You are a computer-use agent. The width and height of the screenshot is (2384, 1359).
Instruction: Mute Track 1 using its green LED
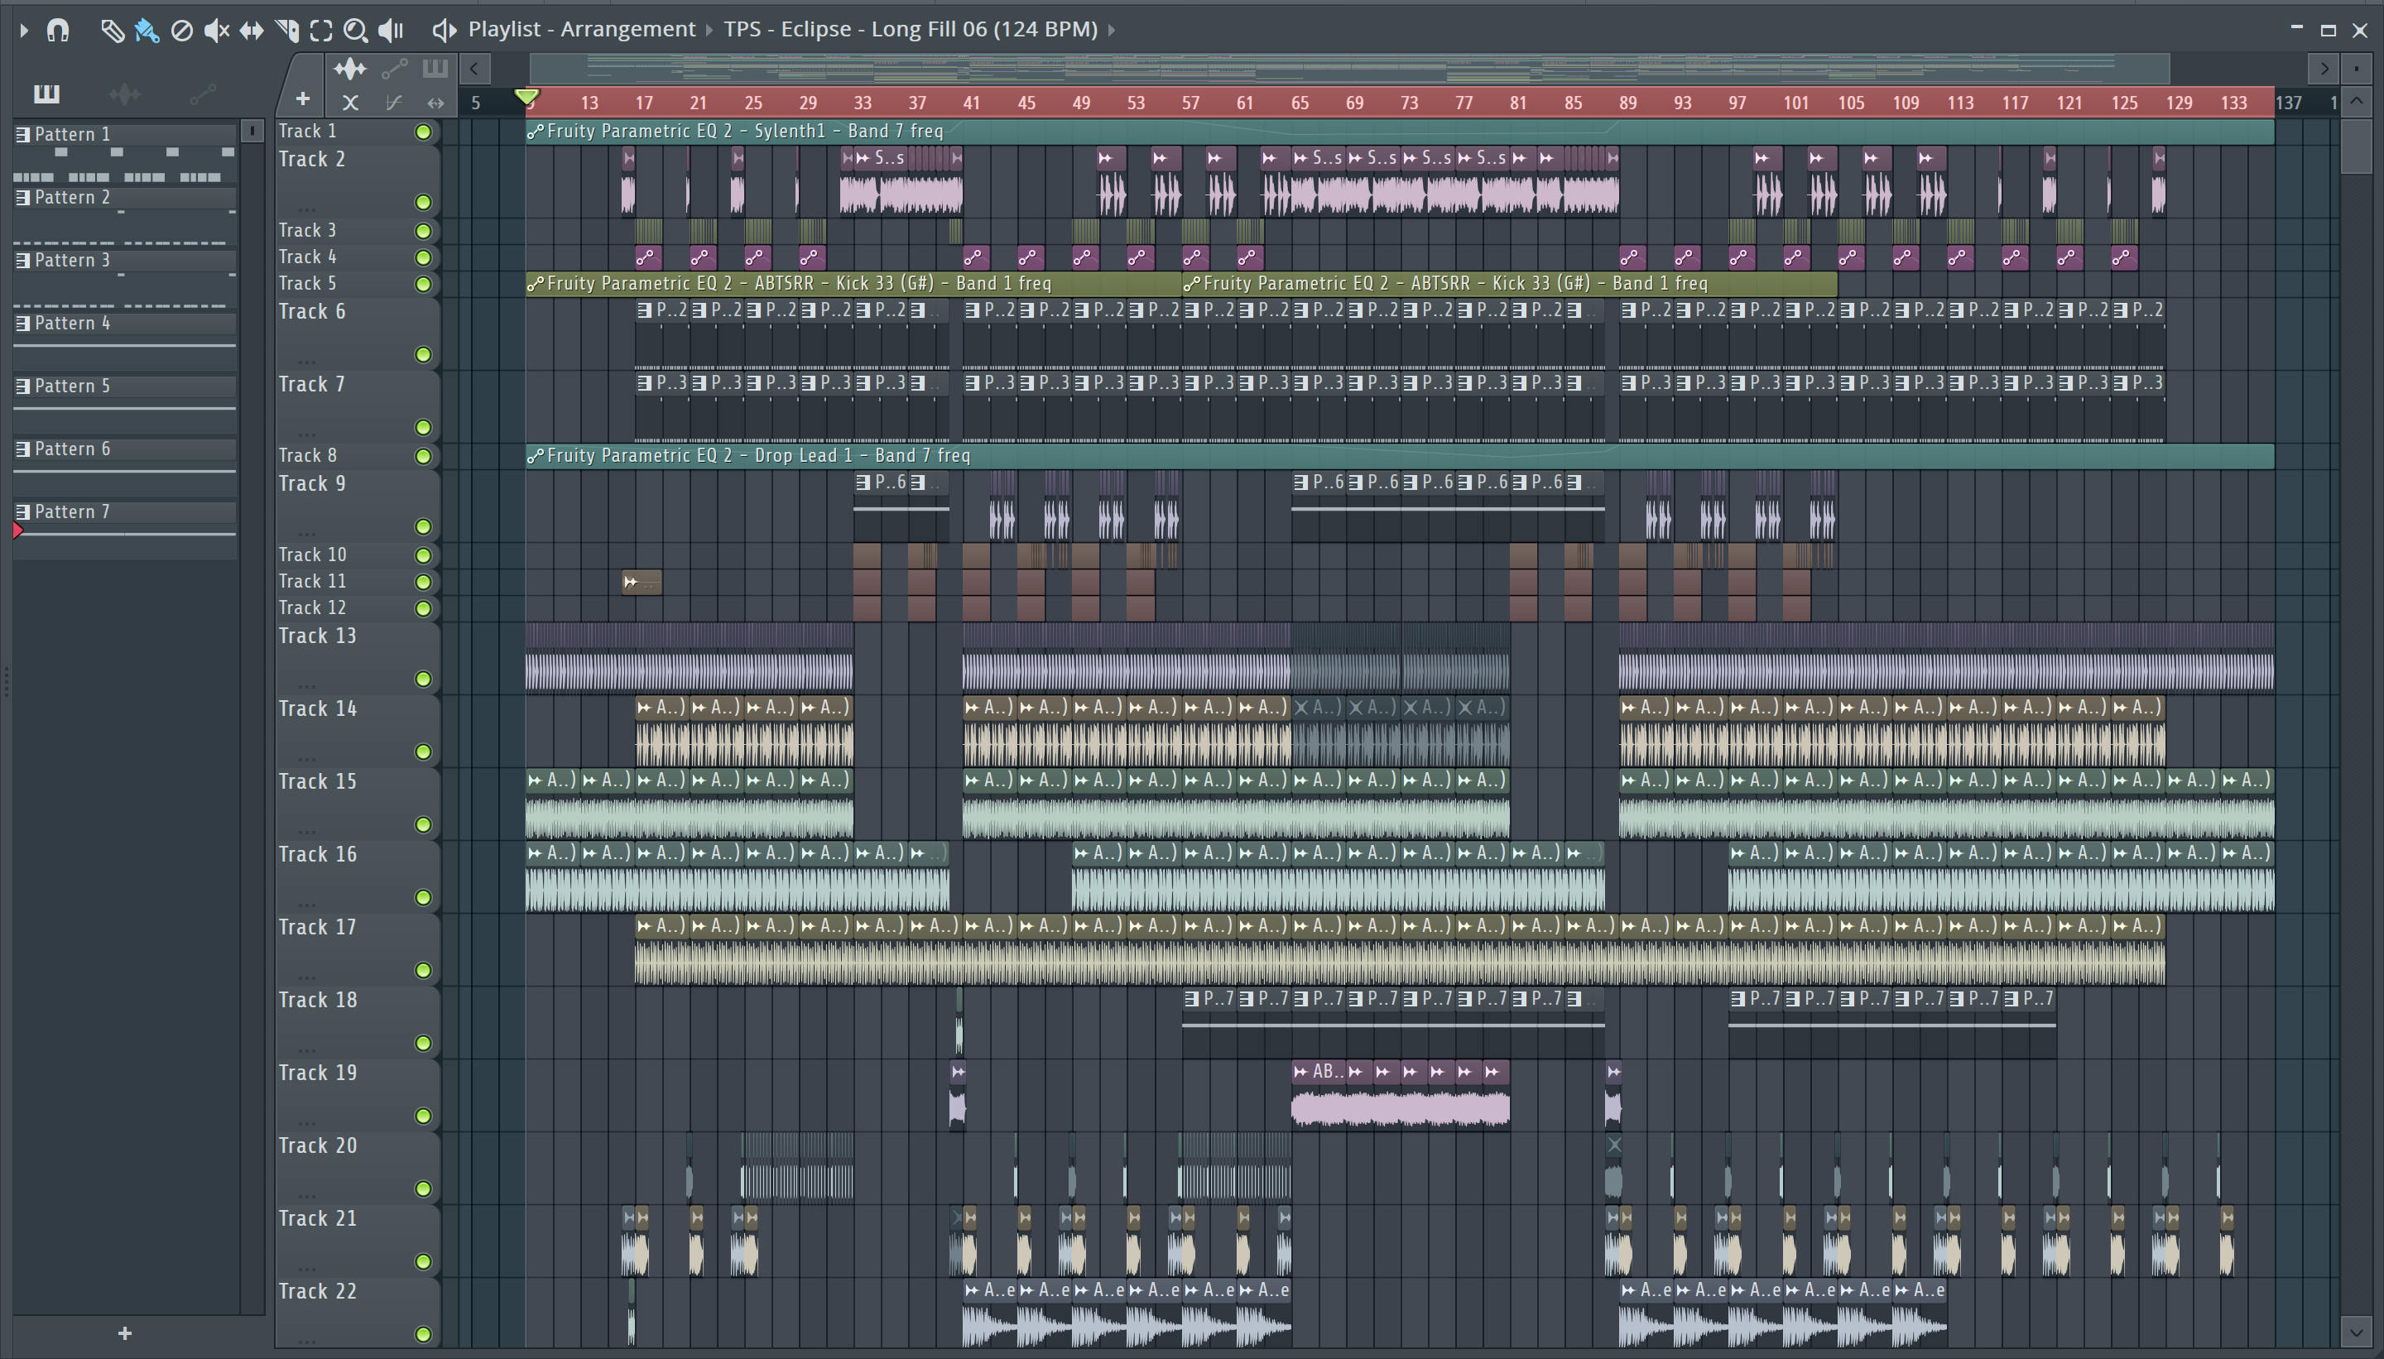(x=423, y=132)
